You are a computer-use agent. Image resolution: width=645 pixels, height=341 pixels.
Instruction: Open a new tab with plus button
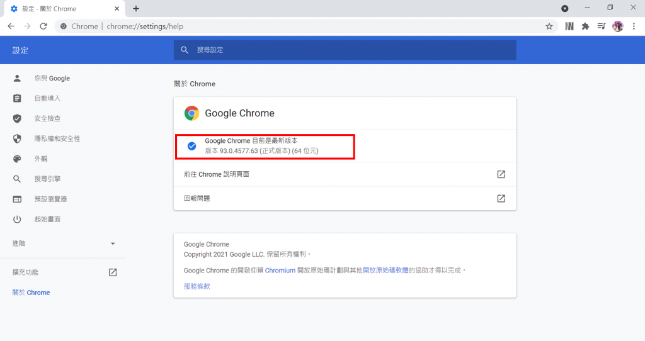point(136,9)
